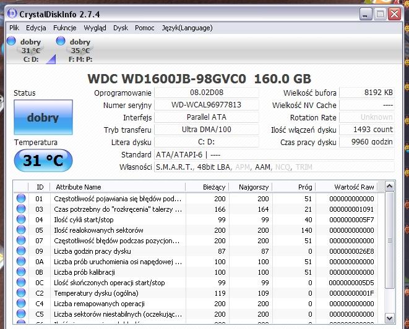Select row 'Liczba remapowanych operacji'
409x329 pixels.
(x=198, y=304)
